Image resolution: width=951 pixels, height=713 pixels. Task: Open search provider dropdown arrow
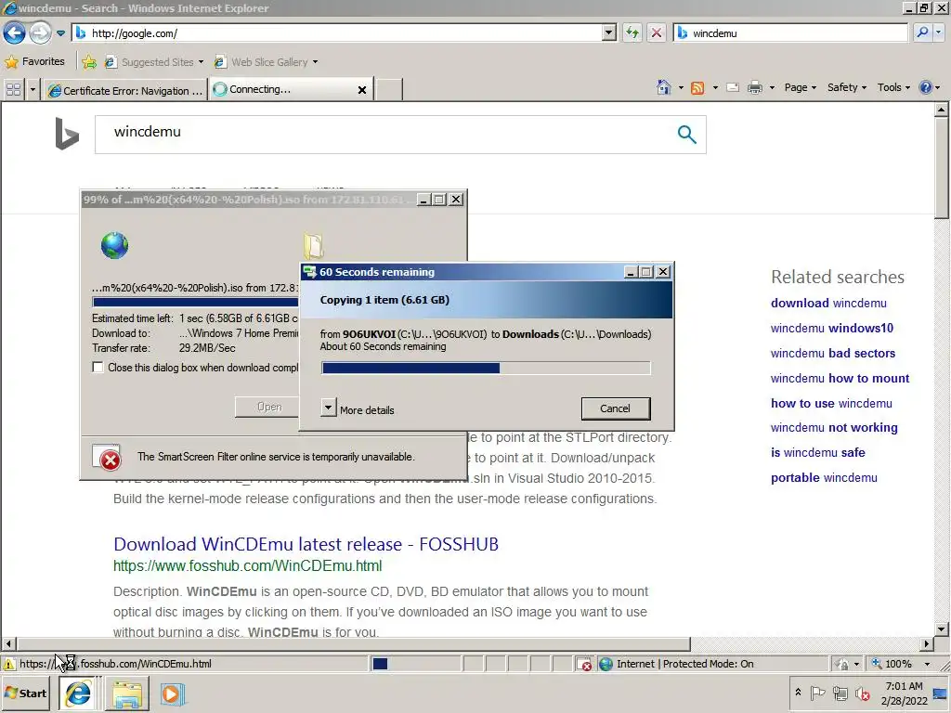(939, 32)
